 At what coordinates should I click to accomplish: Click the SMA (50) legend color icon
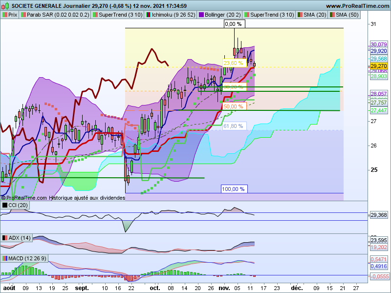click(x=332, y=15)
